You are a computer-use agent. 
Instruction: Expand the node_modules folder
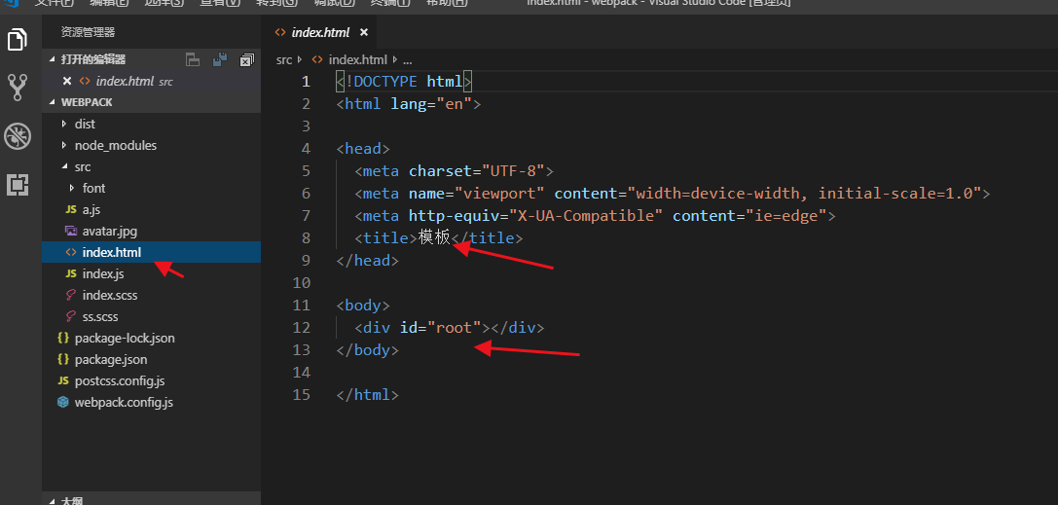click(116, 146)
